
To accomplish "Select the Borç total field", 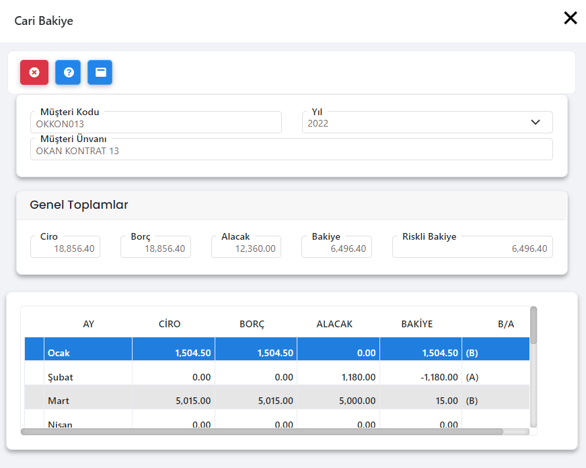I will pos(155,248).
